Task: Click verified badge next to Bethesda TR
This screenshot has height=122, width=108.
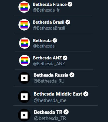Action: 66,112
